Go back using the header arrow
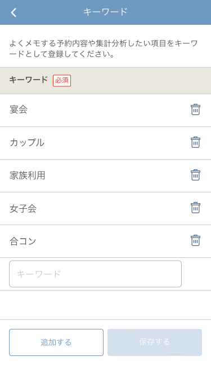 14,12
